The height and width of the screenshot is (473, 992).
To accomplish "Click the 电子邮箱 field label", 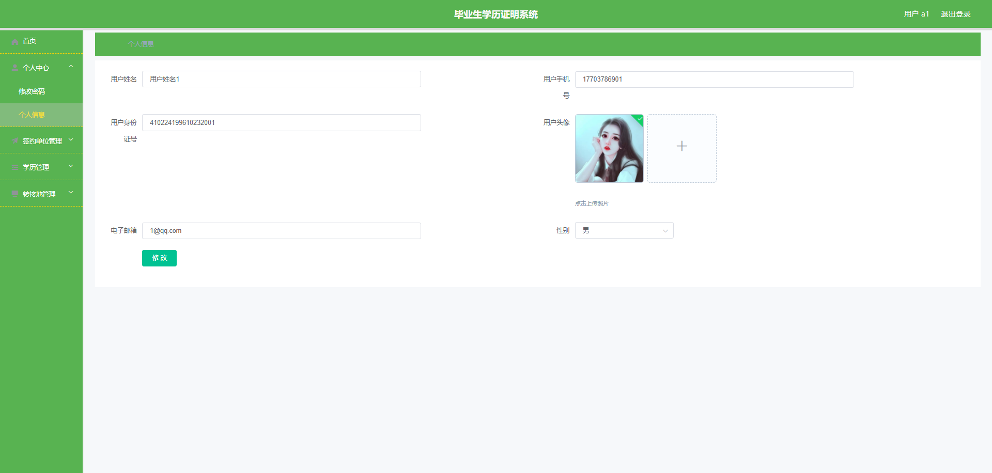I will tap(124, 230).
